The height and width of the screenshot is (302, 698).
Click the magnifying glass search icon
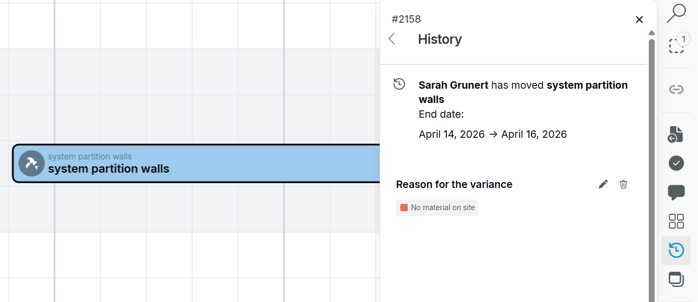coord(676,13)
